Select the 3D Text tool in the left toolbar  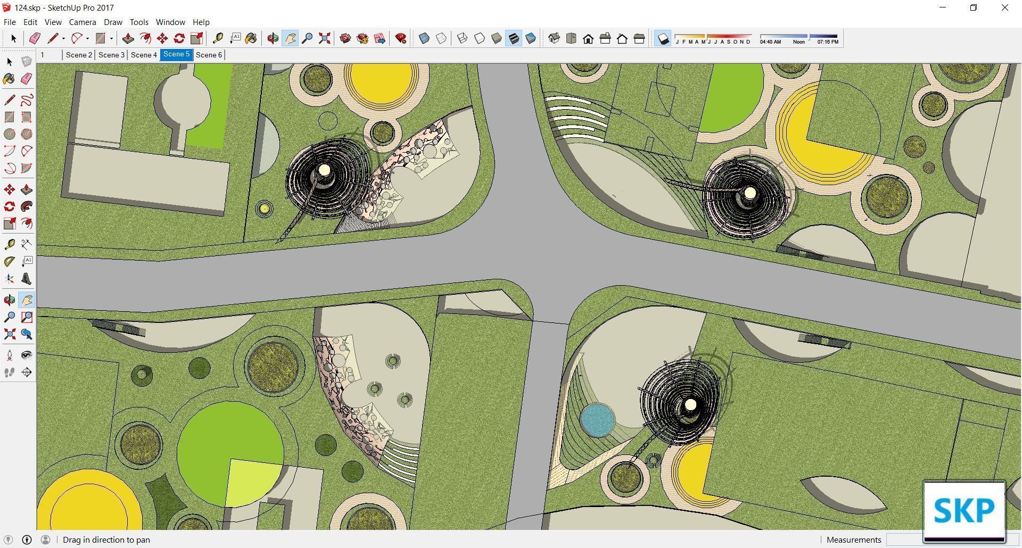pos(26,279)
